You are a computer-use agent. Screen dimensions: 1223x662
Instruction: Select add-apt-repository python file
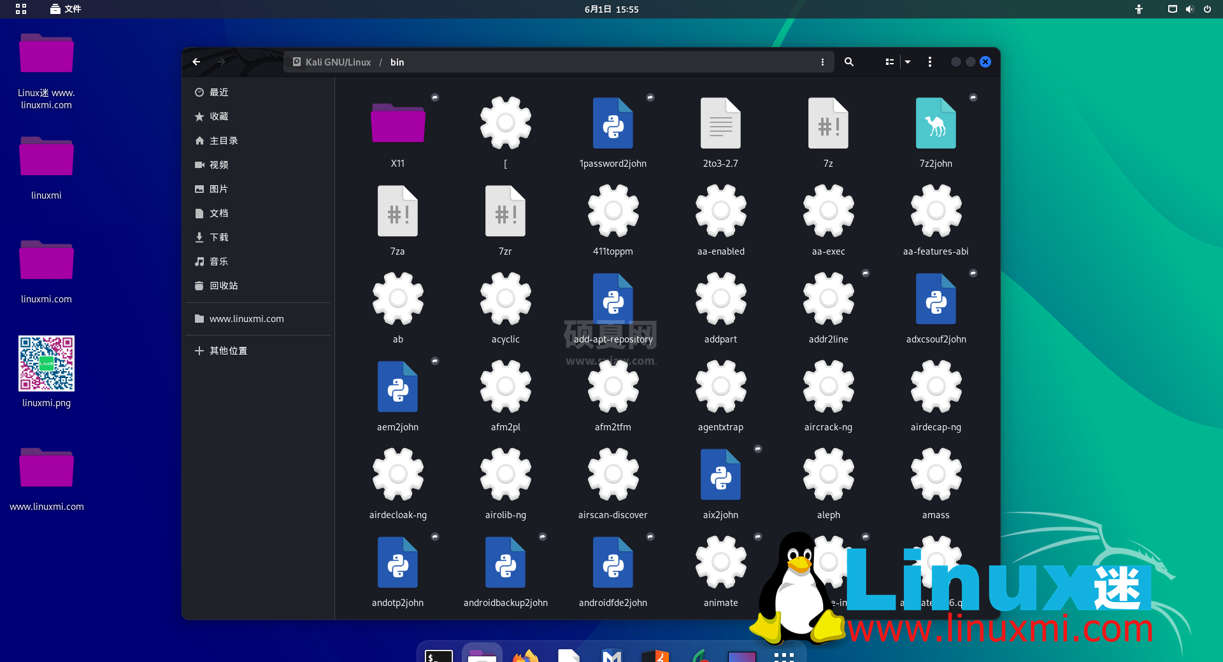(x=613, y=307)
